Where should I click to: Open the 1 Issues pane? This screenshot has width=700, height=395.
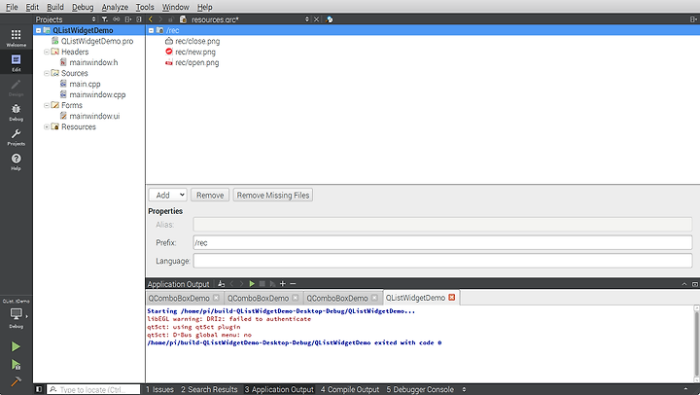159,389
